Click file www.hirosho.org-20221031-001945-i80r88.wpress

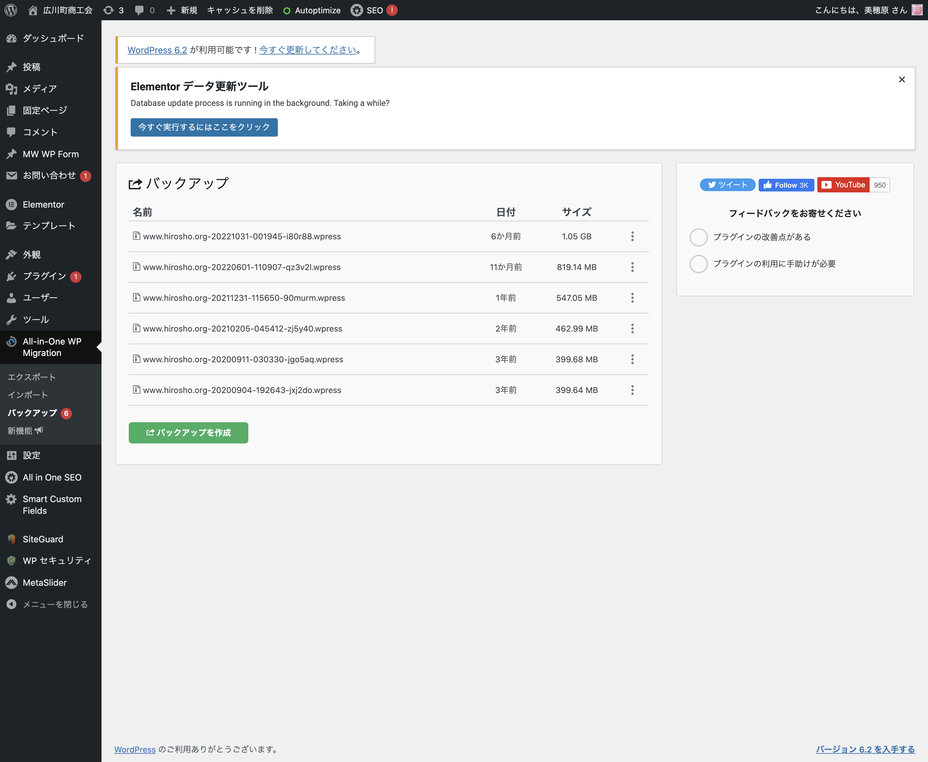pos(242,236)
